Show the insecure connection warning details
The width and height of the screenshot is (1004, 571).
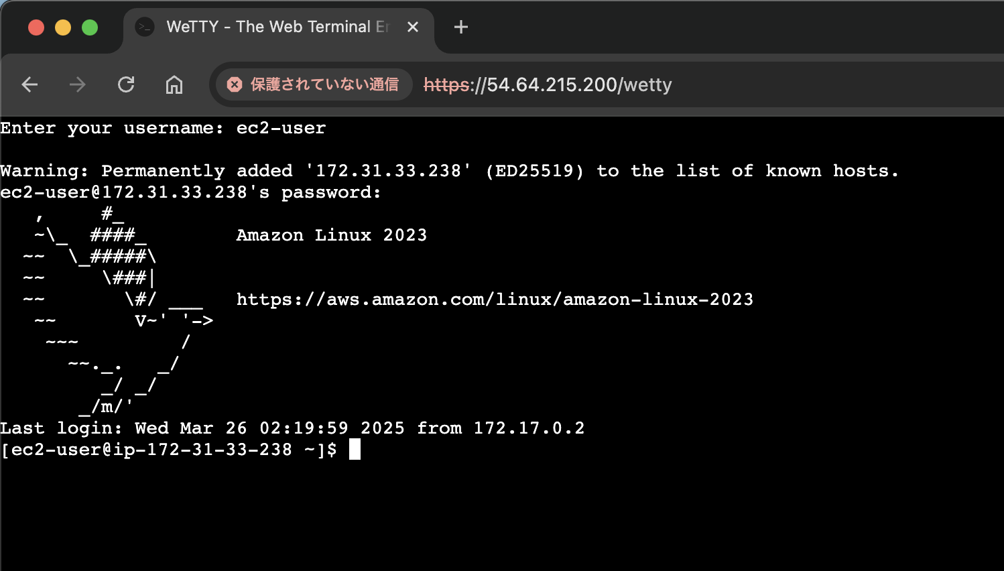tap(314, 84)
